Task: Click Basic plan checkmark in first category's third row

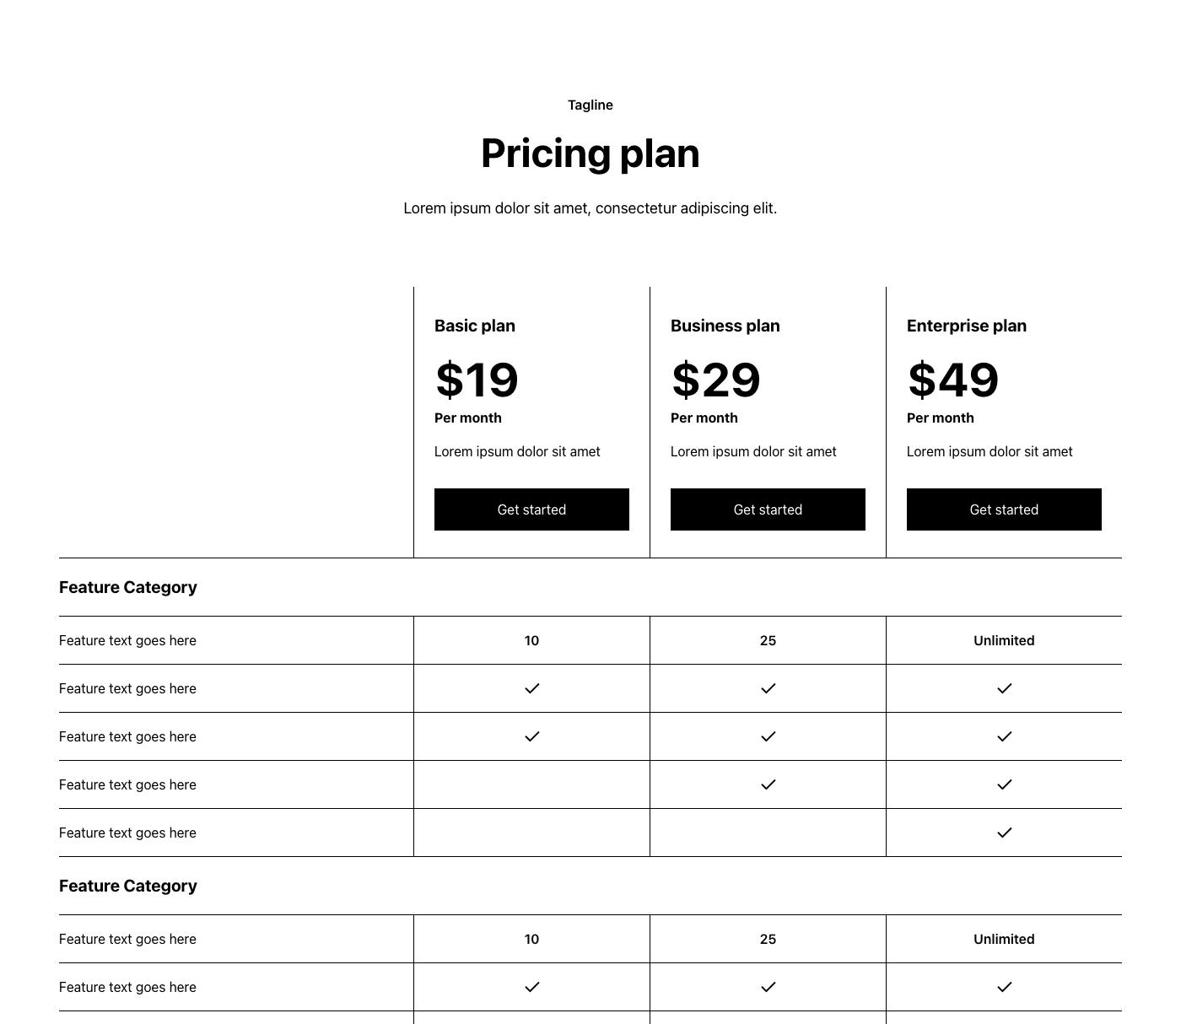Action: tap(531, 736)
